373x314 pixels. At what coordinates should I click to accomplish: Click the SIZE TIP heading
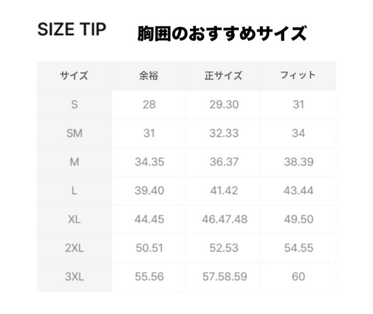pyautogui.click(x=72, y=29)
